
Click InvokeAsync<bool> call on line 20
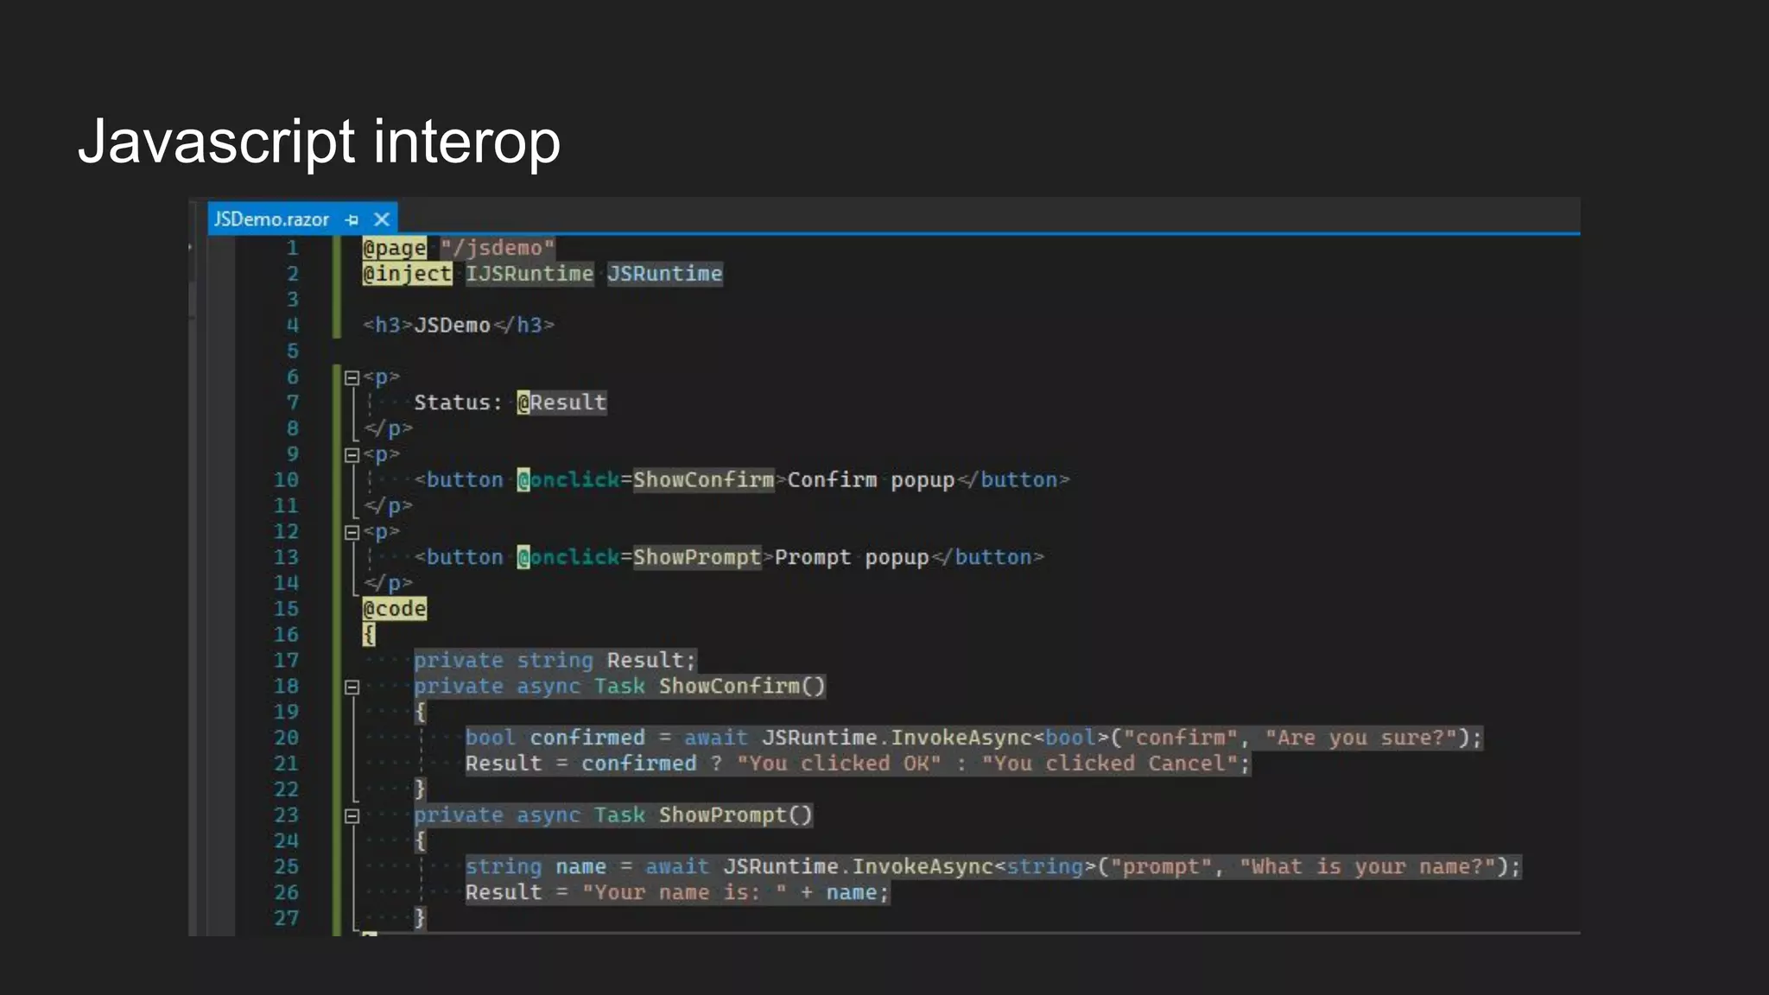pos(999,738)
